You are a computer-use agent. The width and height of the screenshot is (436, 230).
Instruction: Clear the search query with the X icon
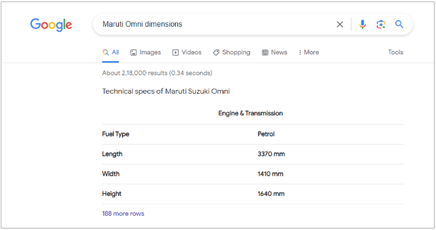tap(340, 24)
